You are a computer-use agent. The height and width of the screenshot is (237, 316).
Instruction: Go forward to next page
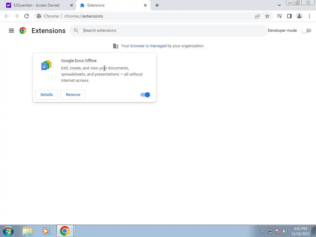click(x=17, y=16)
